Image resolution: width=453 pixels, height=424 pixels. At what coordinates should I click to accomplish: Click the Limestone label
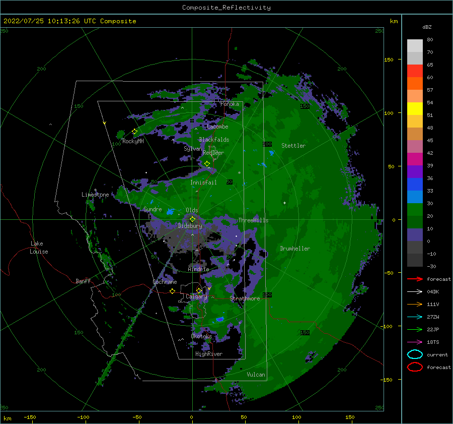point(95,195)
